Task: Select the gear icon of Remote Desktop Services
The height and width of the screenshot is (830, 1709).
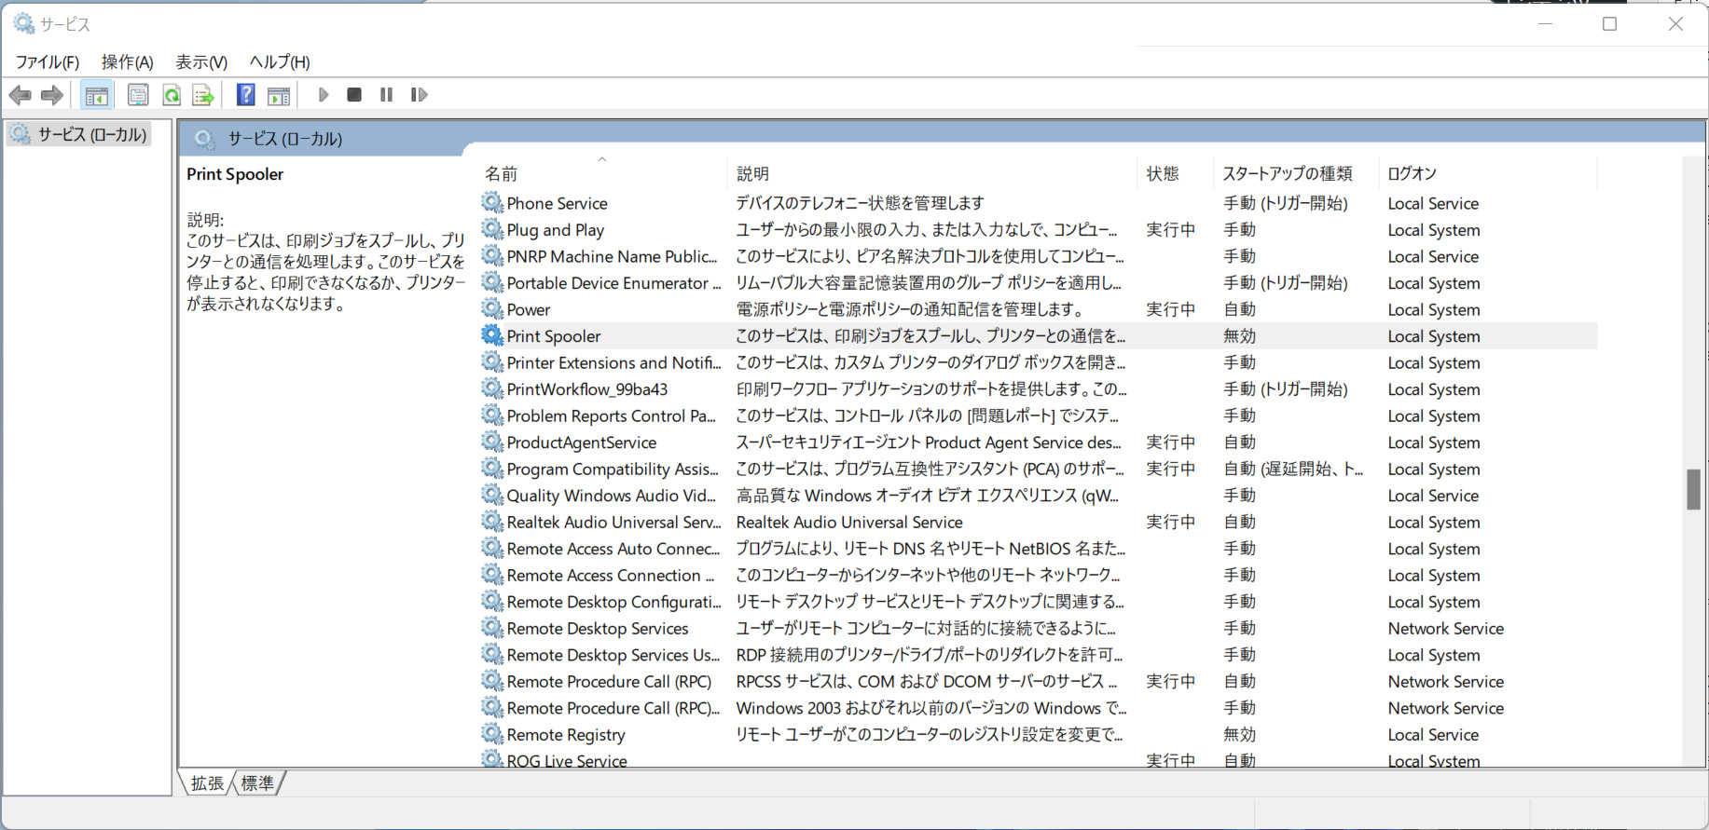Action: (x=492, y=628)
